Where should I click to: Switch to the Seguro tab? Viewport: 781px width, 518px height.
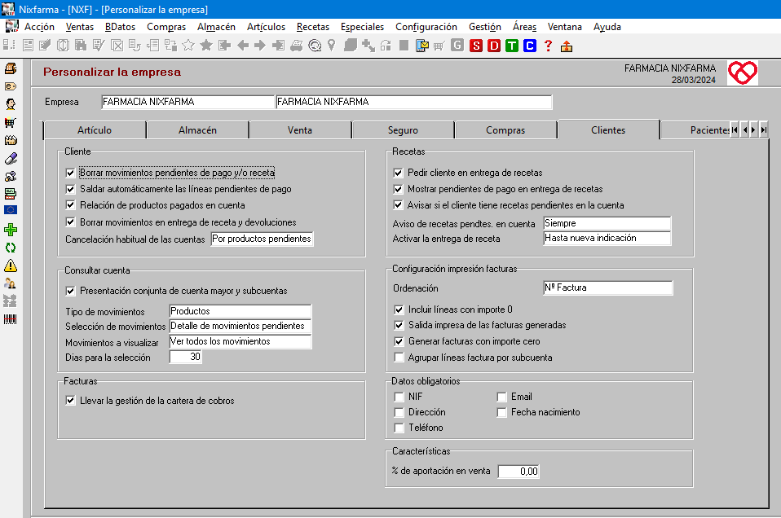(x=403, y=130)
